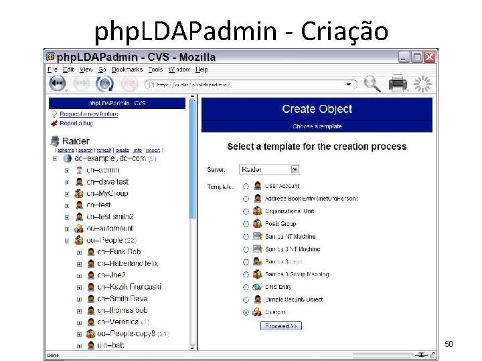Click the browser Stop button

coord(129,84)
